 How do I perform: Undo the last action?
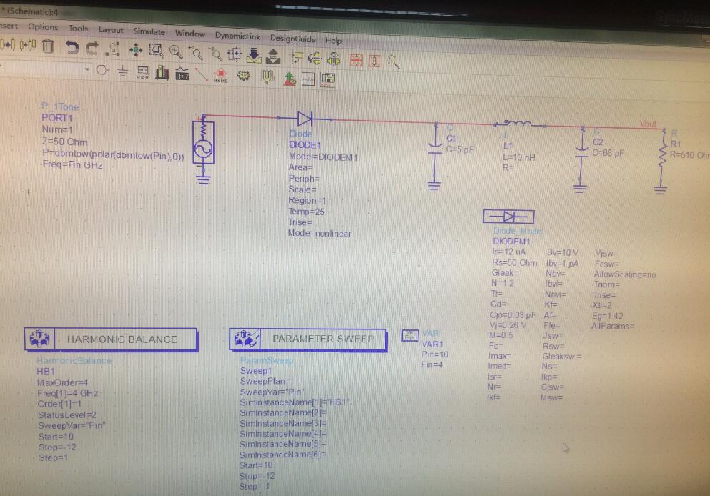(72, 47)
